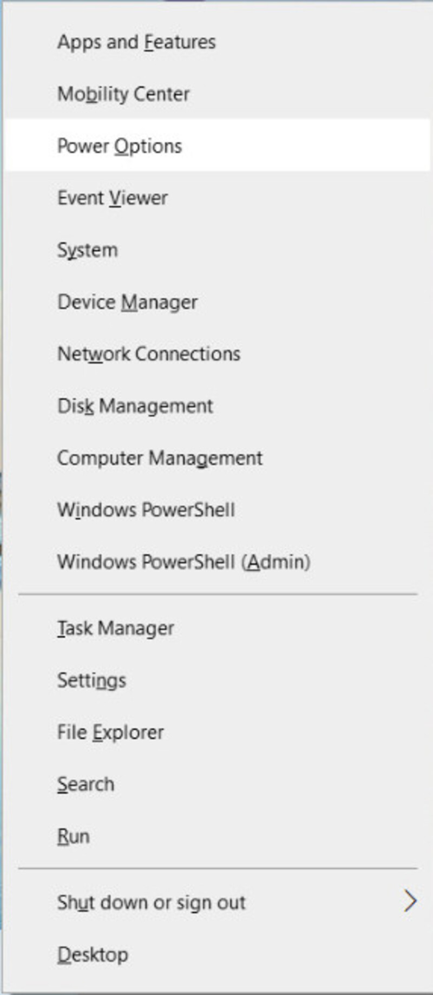Start Windows PowerShell
Screen dimensions: 433x995
point(217,509)
